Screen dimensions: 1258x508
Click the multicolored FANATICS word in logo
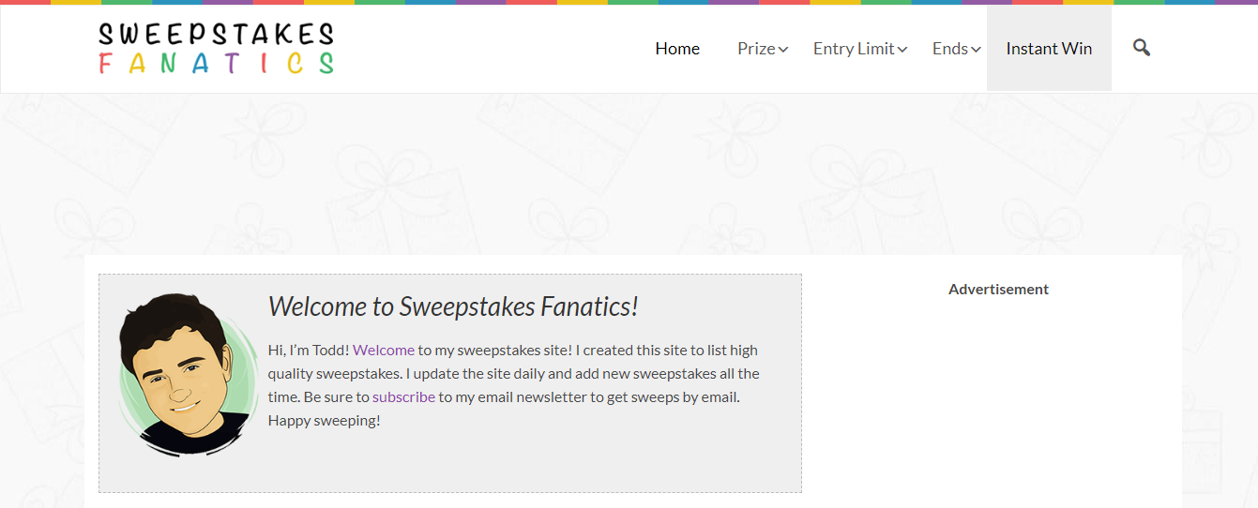216,64
